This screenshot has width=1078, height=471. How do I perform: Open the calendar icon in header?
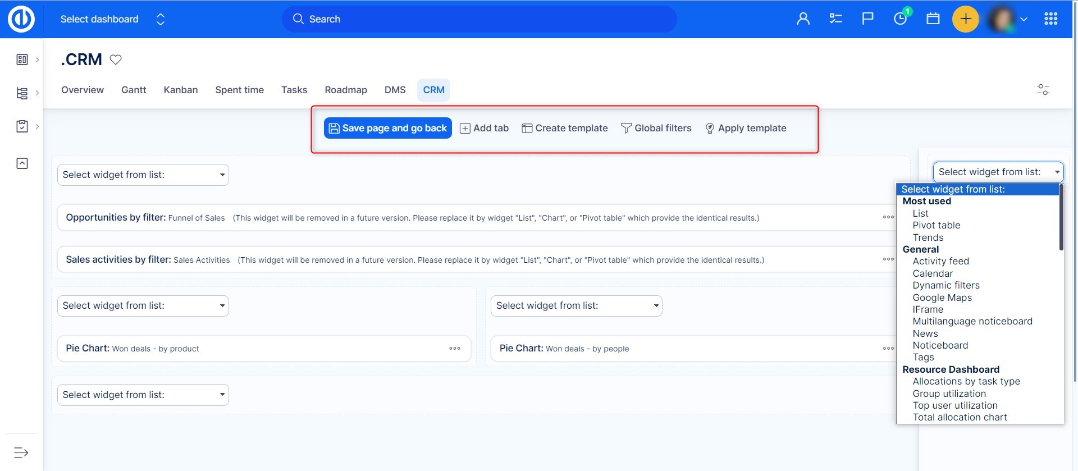[933, 19]
